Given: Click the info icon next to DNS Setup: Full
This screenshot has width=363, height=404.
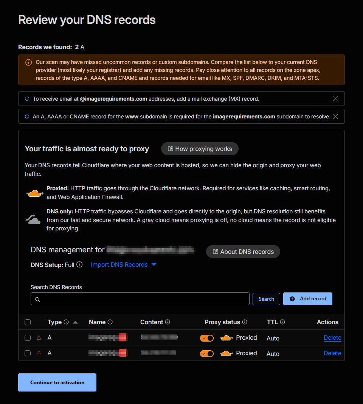Looking at the screenshot, I should click(80, 265).
